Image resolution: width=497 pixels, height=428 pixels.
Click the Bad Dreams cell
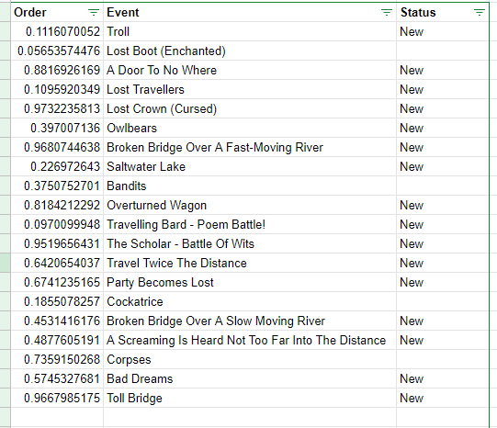coord(250,379)
